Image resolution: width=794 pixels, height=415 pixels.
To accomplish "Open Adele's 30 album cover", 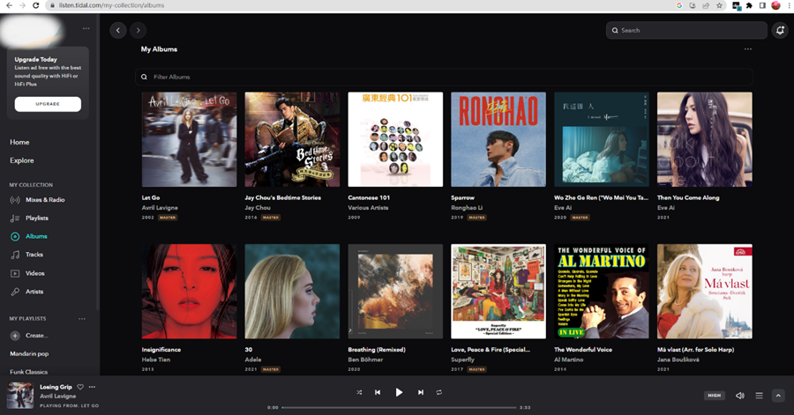I will pyautogui.click(x=292, y=291).
